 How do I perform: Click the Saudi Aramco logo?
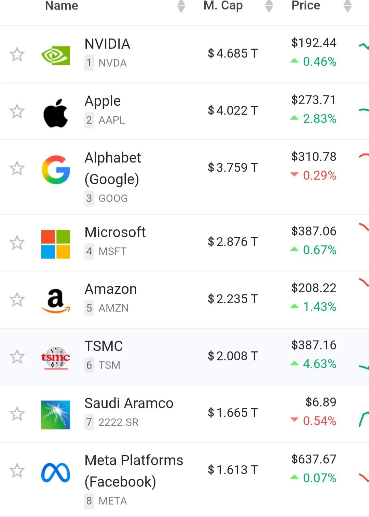56,415
